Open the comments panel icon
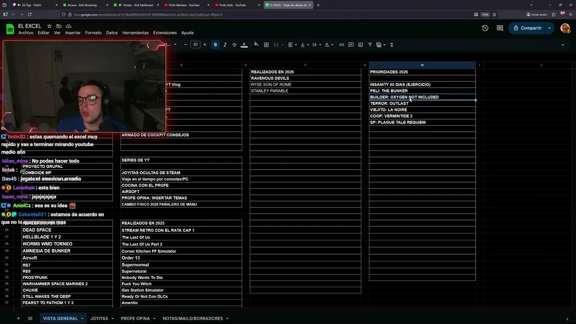576x324 pixels. pyautogui.click(x=500, y=28)
